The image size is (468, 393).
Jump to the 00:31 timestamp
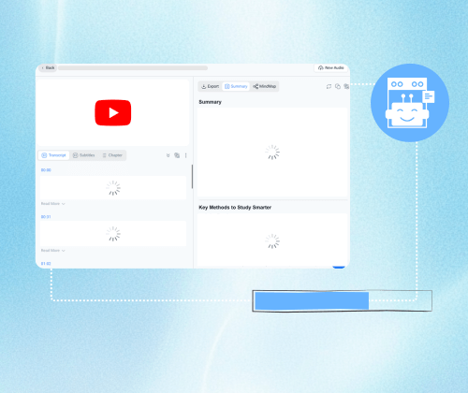[x=46, y=217]
